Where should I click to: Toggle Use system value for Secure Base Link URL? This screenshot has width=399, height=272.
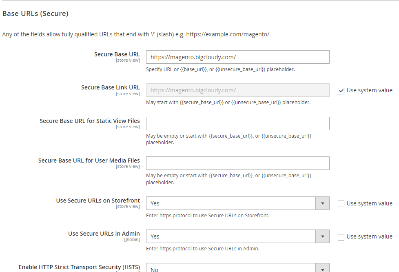(341, 91)
